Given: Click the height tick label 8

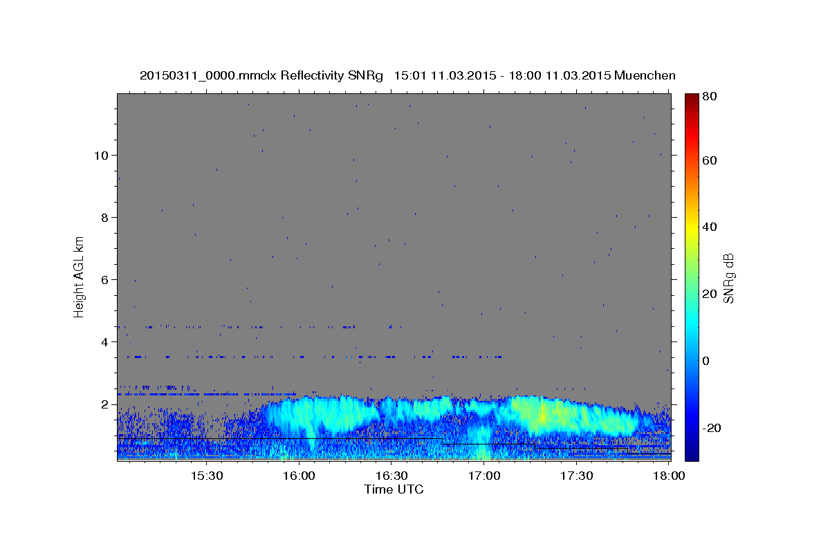Looking at the screenshot, I should [x=104, y=218].
